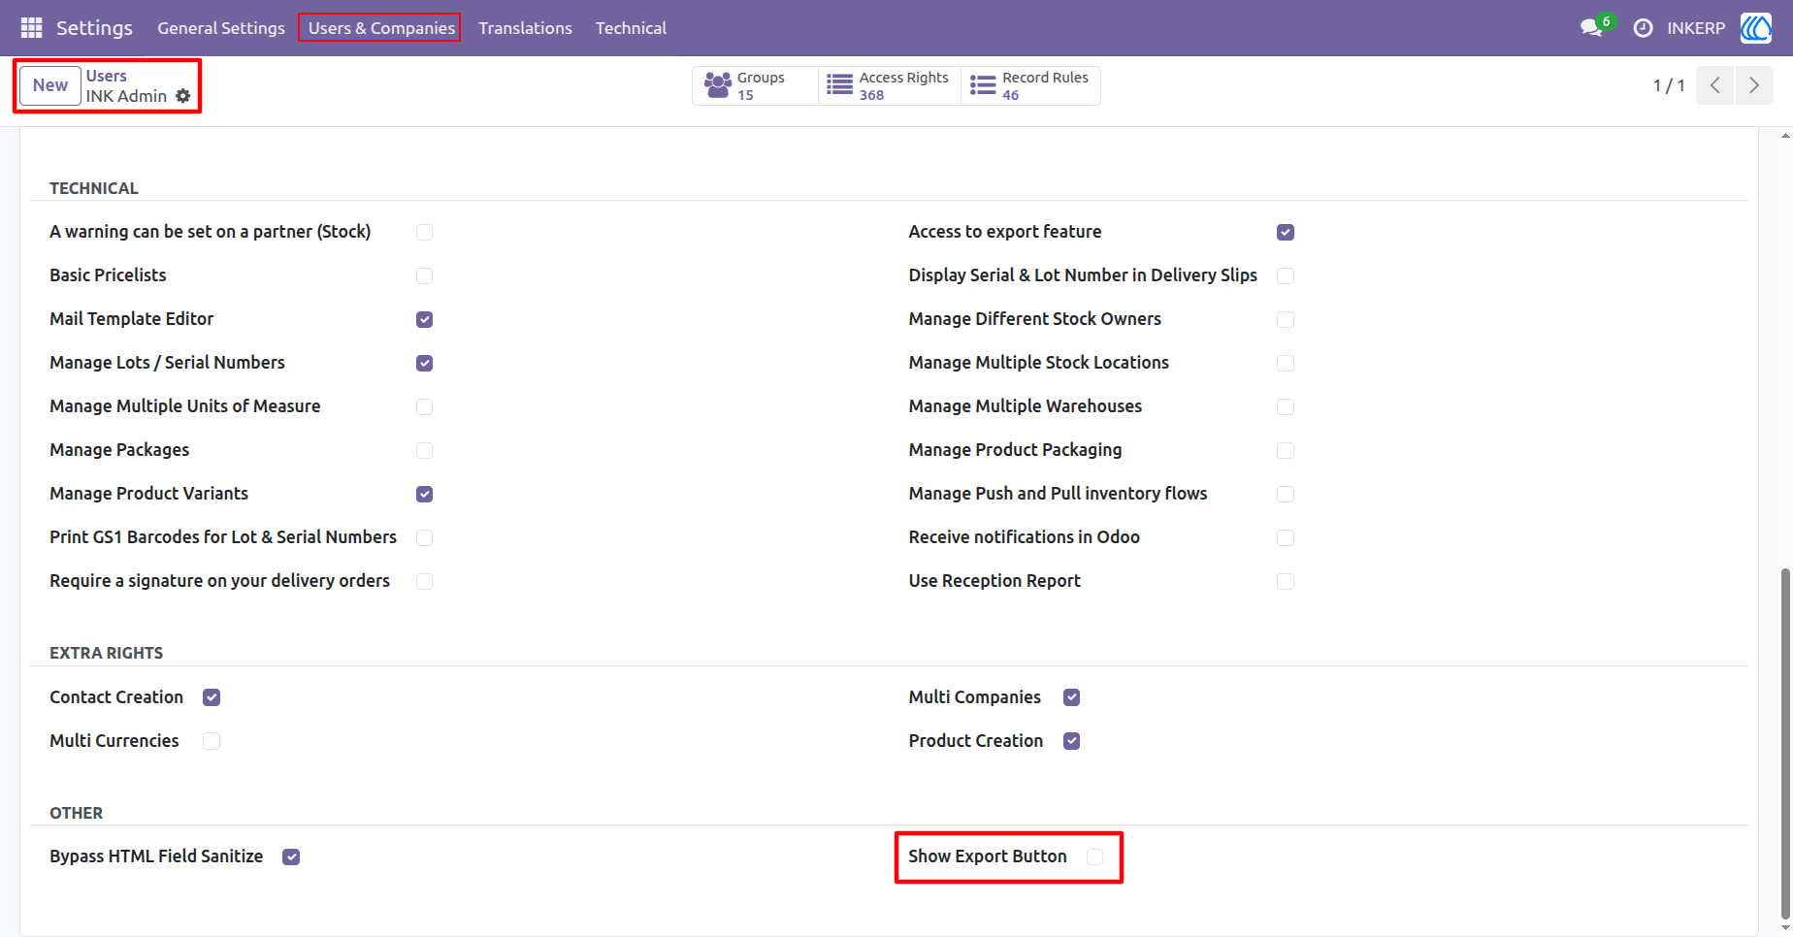The width and height of the screenshot is (1793, 937).
Task: Go to the previous record arrow
Action: (x=1714, y=85)
